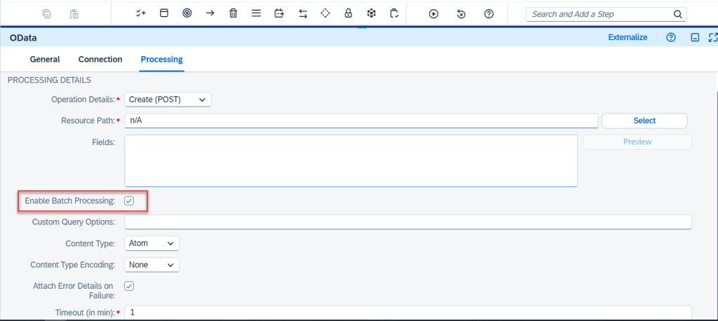
Task: Click the padlock security icon
Action: 348,13
